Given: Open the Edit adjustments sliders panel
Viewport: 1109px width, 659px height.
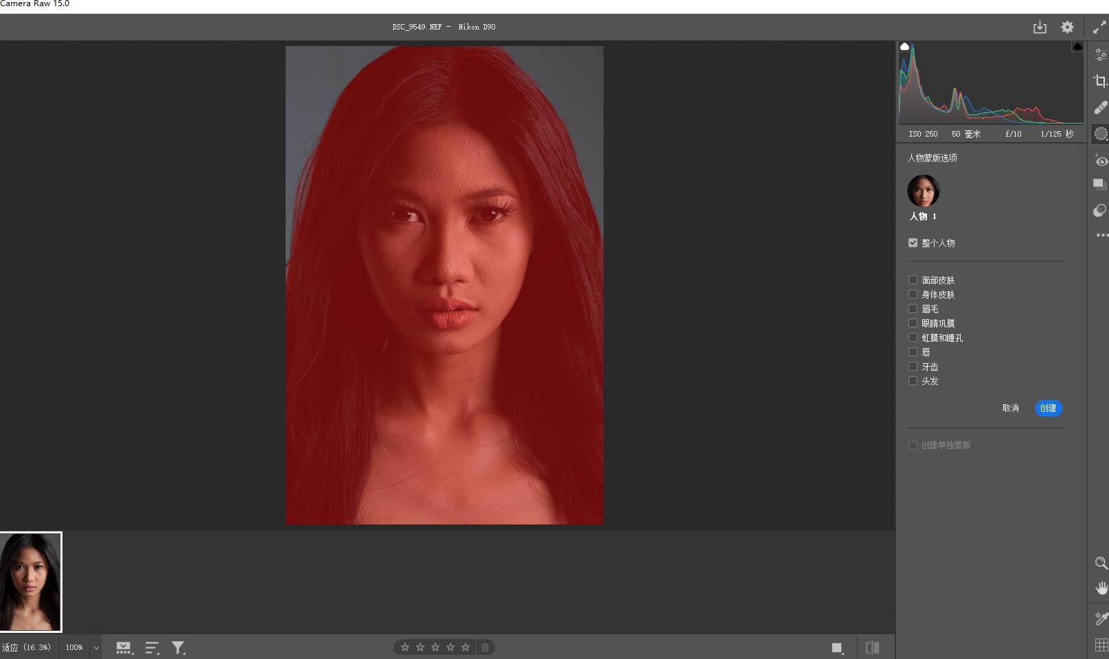Looking at the screenshot, I should pyautogui.click(x=1100, y=55).
